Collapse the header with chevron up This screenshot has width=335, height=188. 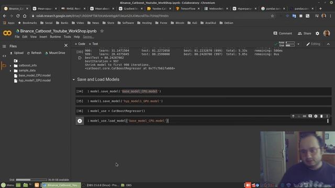(328, 44)
